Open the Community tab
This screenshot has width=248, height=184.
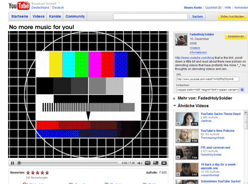click(x=75, y=17)
